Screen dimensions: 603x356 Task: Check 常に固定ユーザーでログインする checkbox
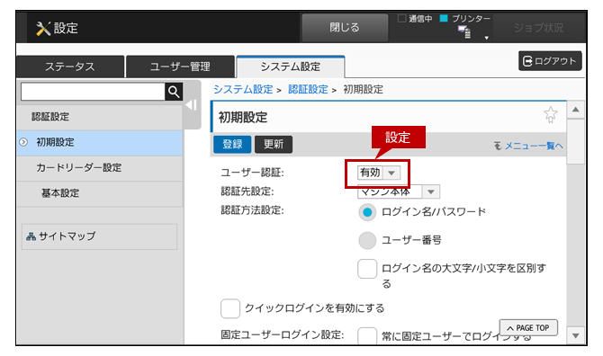[x=367, y=336]
